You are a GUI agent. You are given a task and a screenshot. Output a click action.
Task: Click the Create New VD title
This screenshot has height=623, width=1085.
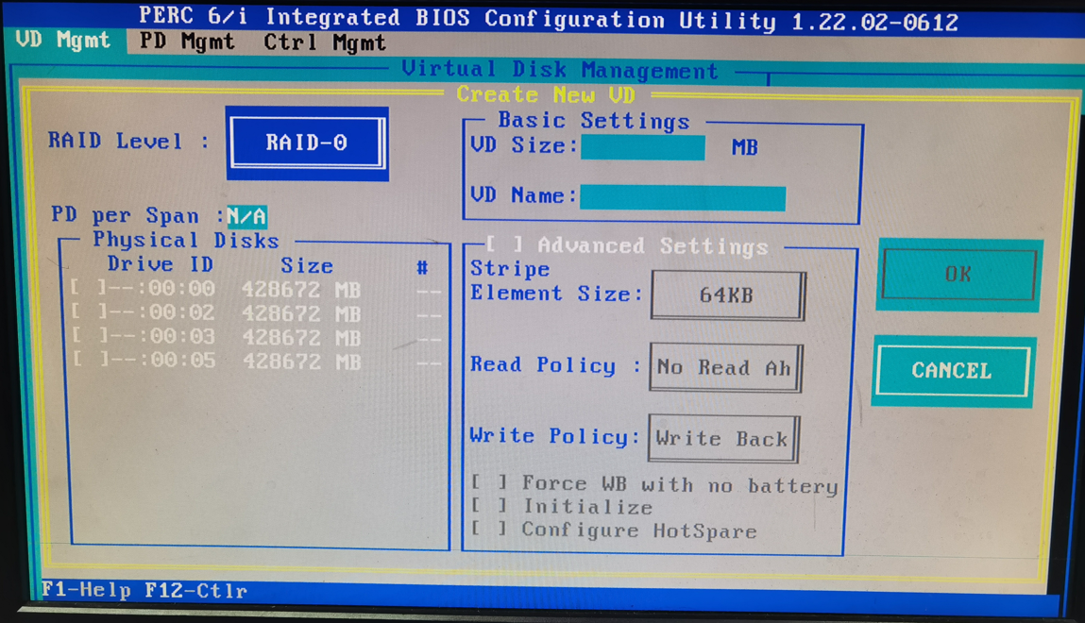(546, 94)
